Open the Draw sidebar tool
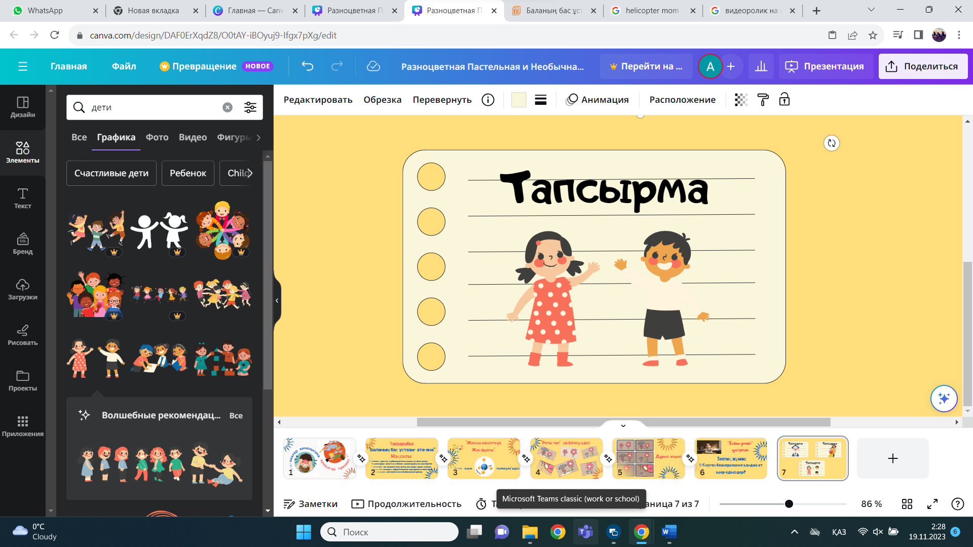 coord(22,335)
